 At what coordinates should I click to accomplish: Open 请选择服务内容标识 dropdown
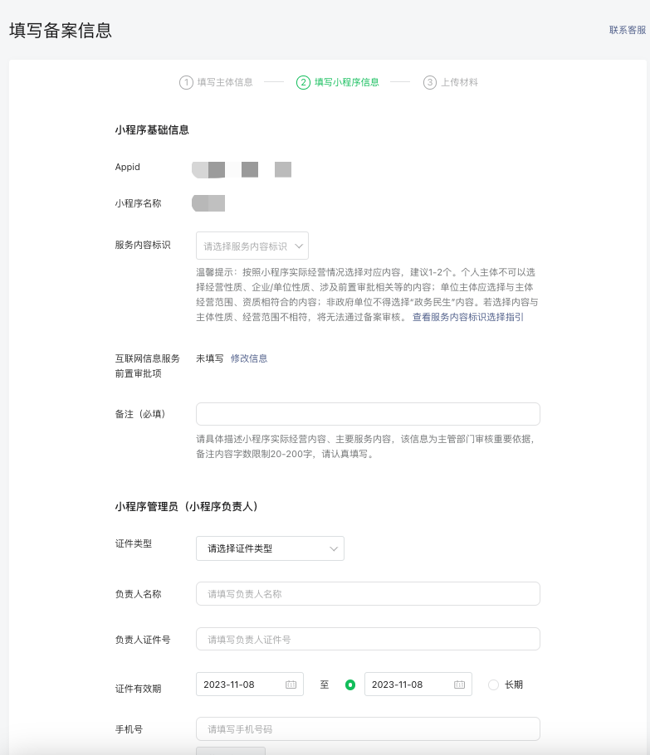252,246
